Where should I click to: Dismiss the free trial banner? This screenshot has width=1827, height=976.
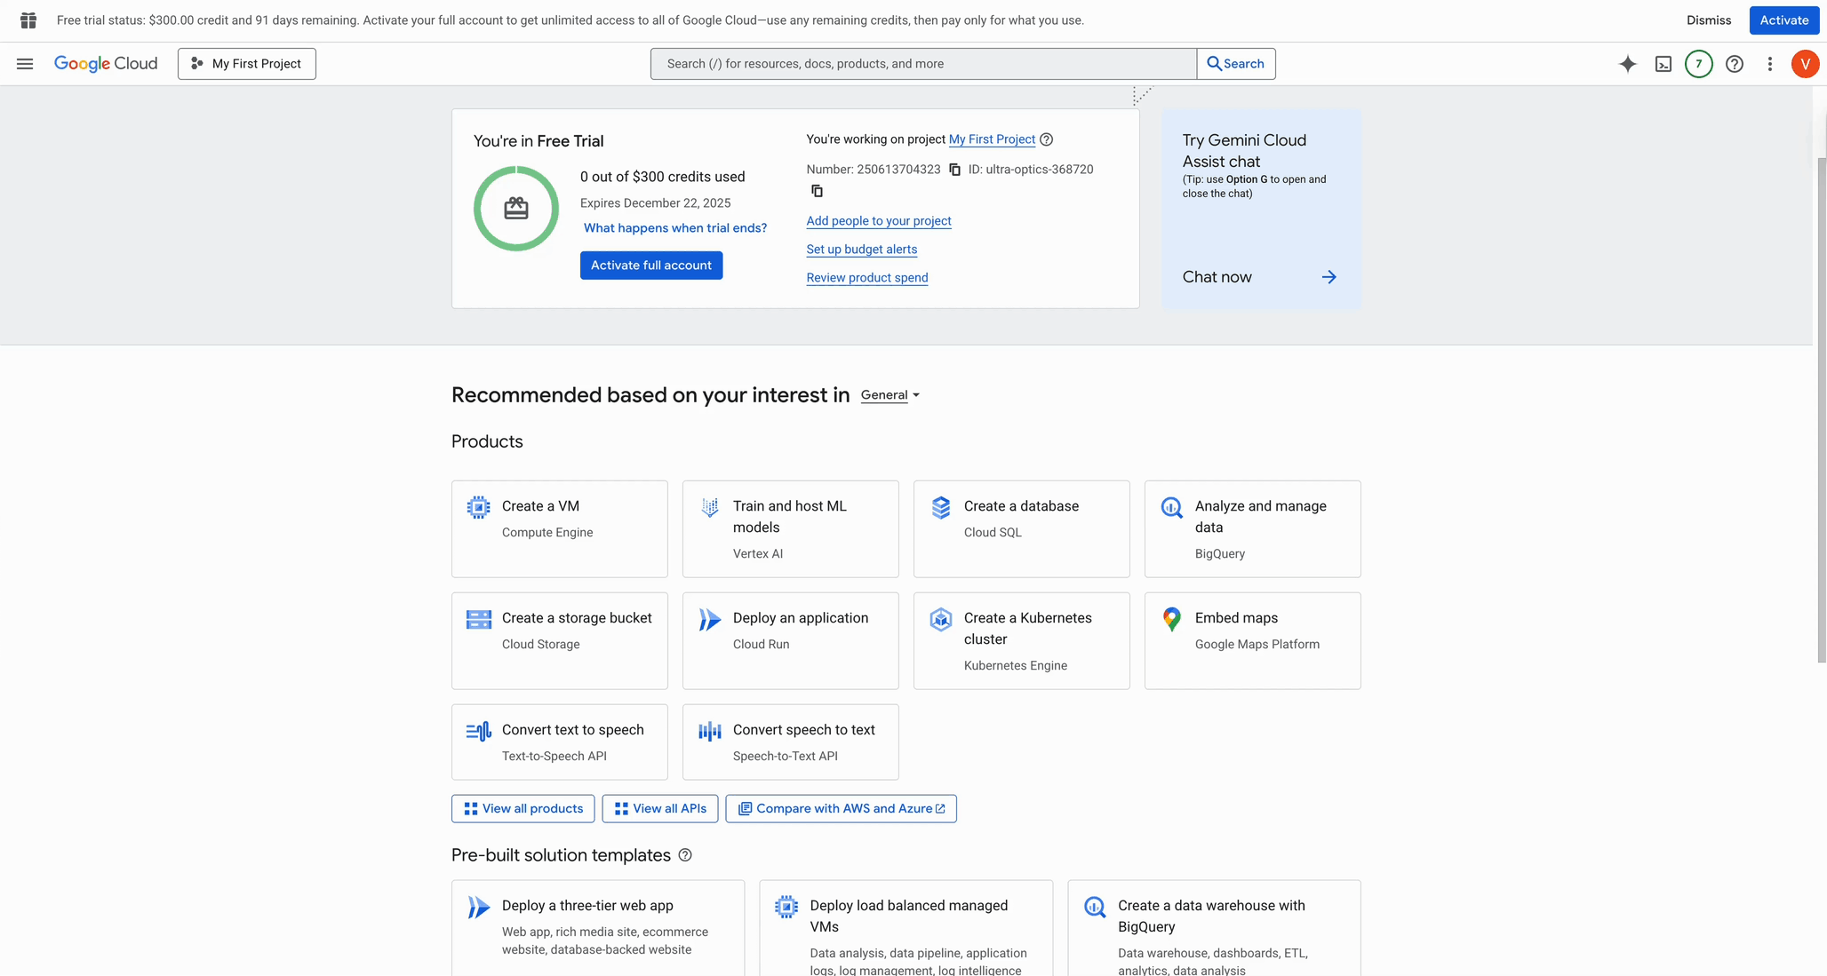1707,20
